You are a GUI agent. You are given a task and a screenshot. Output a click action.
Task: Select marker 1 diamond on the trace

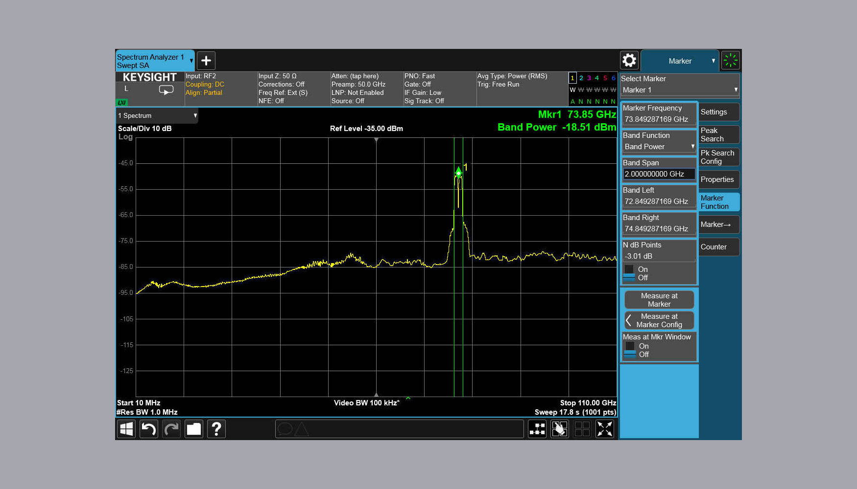pyautogui.click(x=458, y=172)
